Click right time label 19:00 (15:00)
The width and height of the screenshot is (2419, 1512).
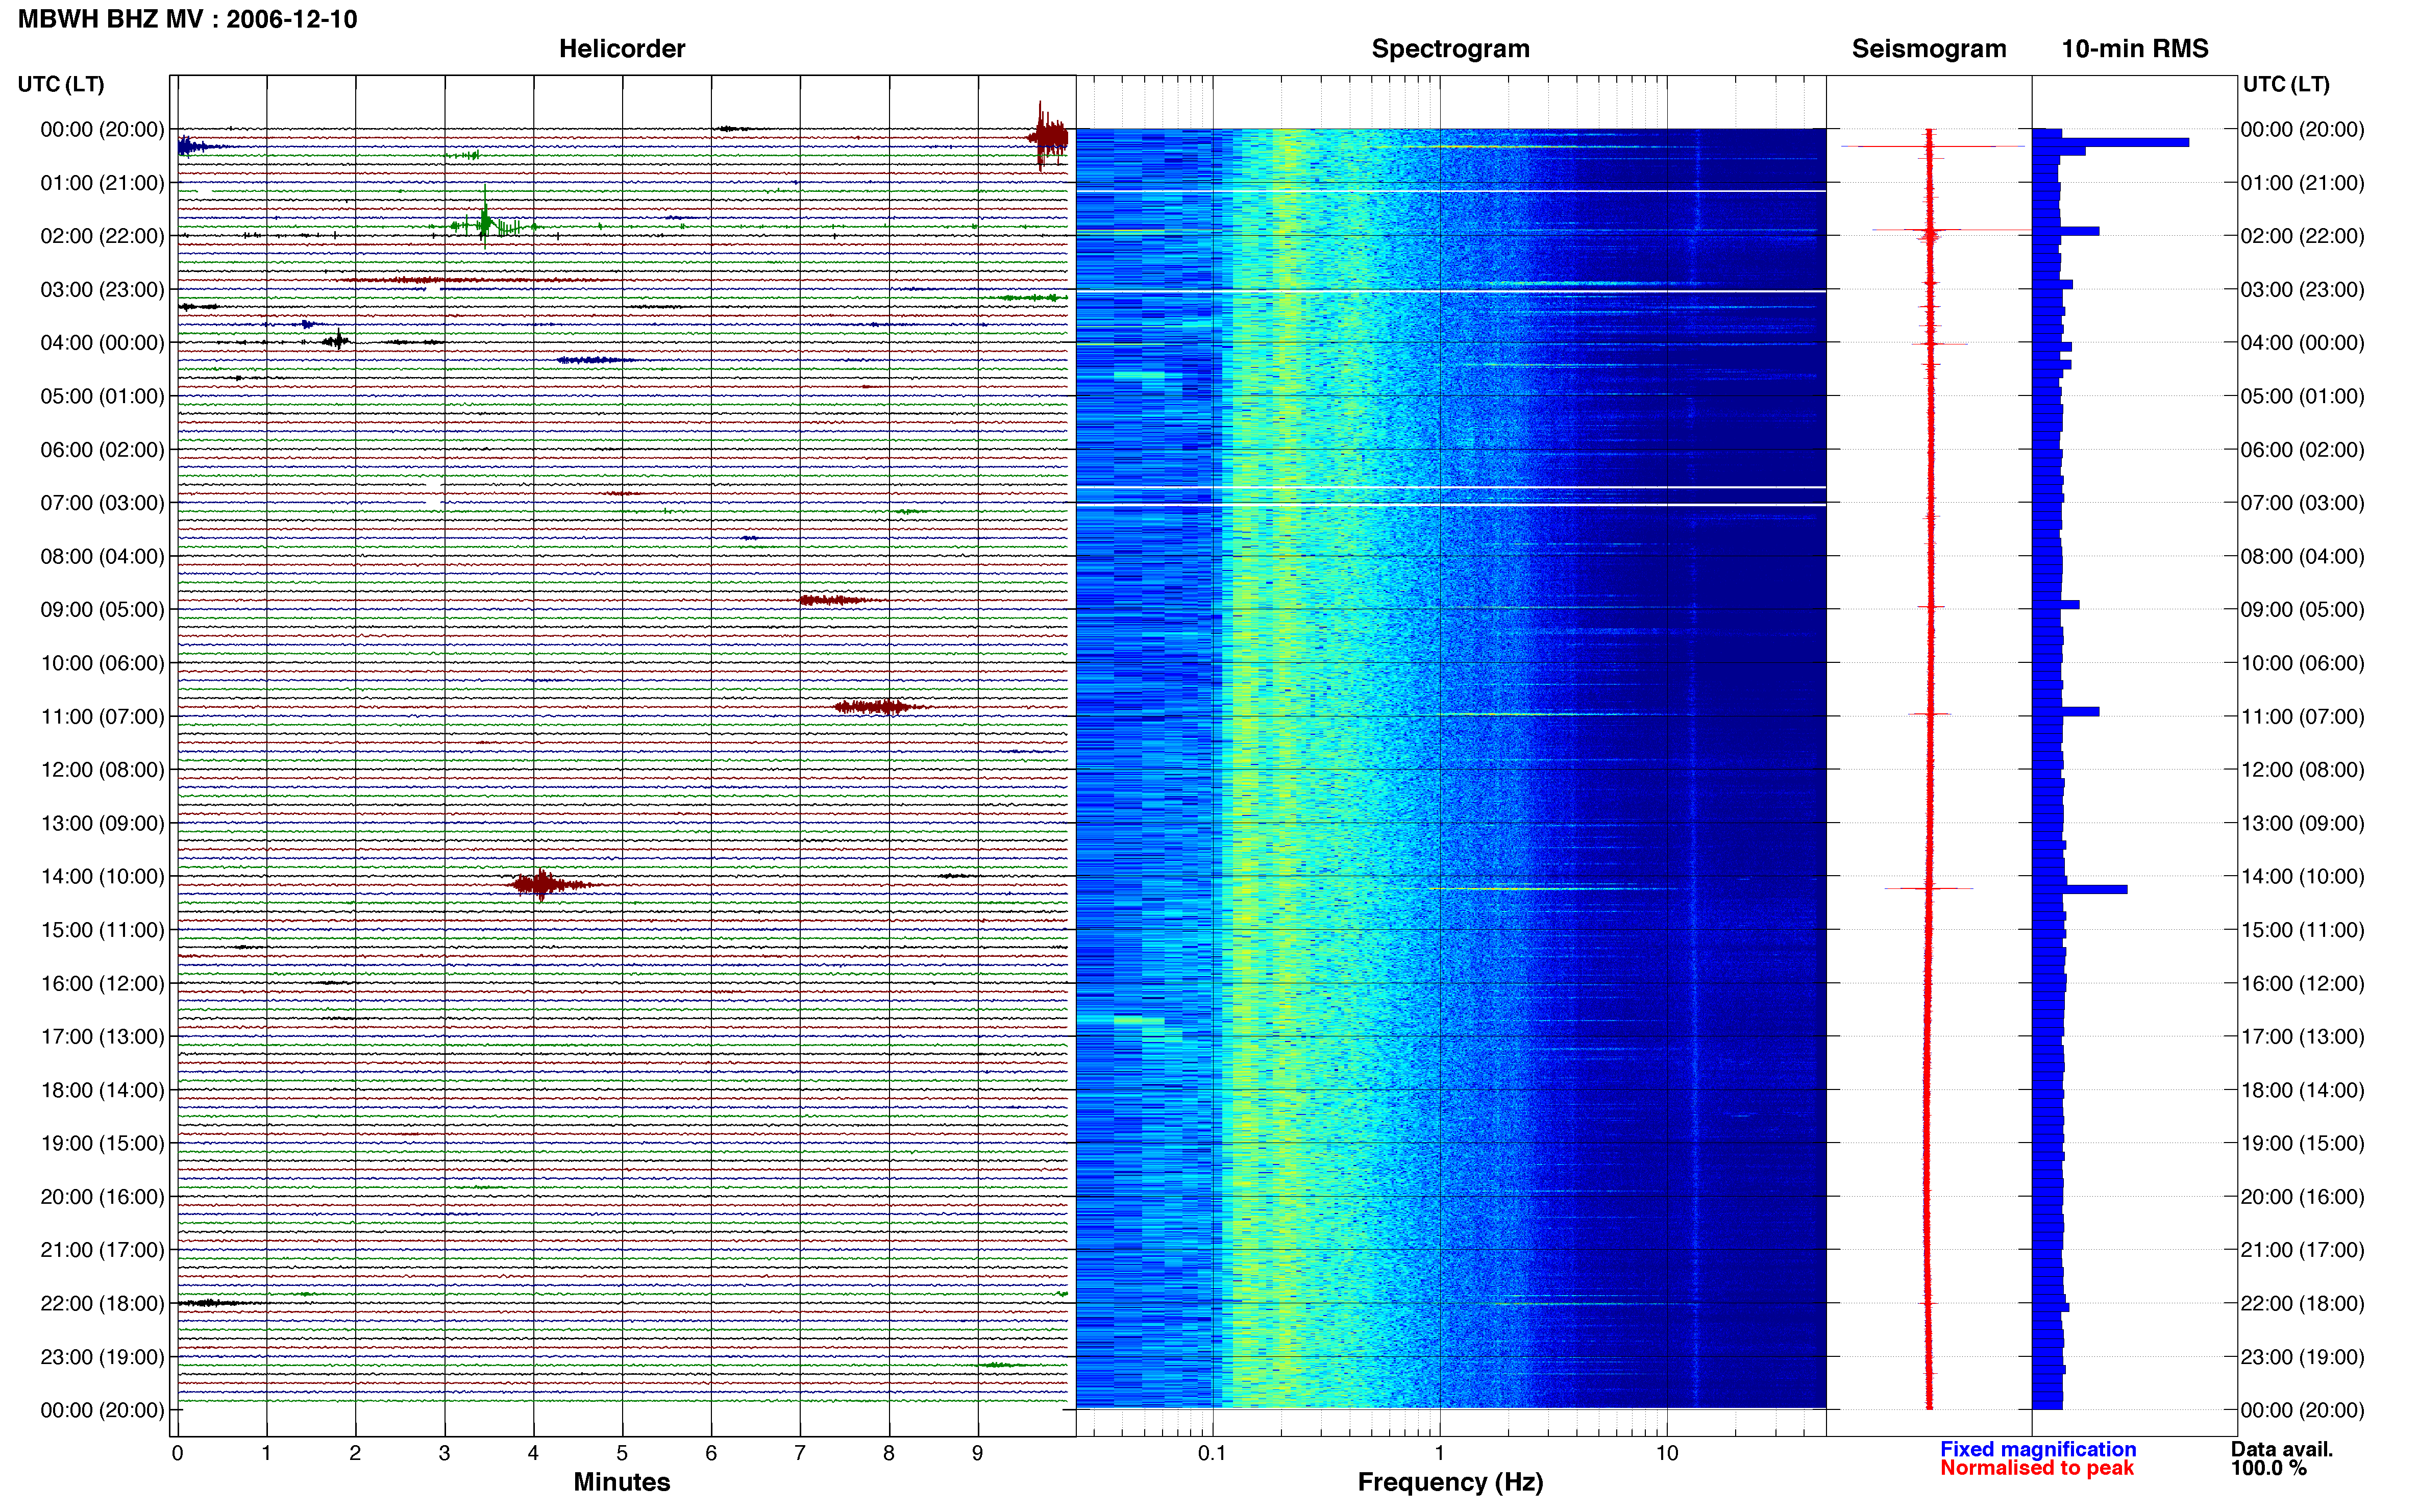click(x=2302, y=1143)
